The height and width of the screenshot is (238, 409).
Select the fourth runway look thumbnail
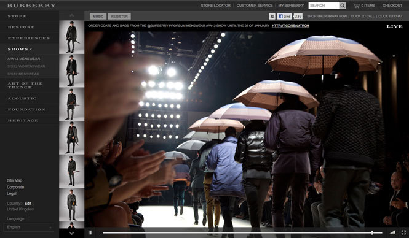click(72, 138)
